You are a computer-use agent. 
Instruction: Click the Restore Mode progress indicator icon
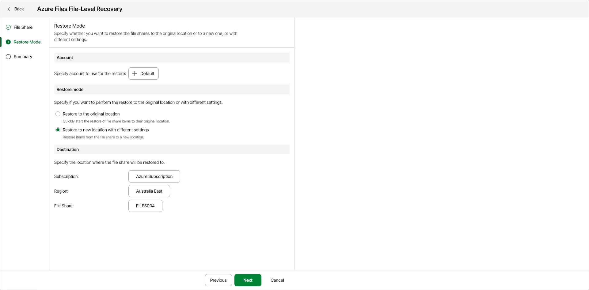coord(8,42)
